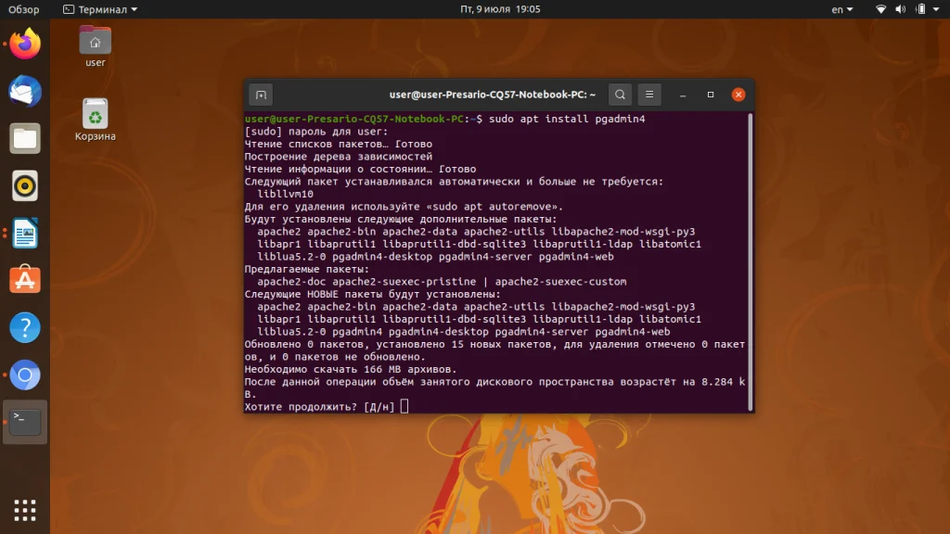Open the system status menu chevron
The image size is (950, 534).
(x=936, y=9)
